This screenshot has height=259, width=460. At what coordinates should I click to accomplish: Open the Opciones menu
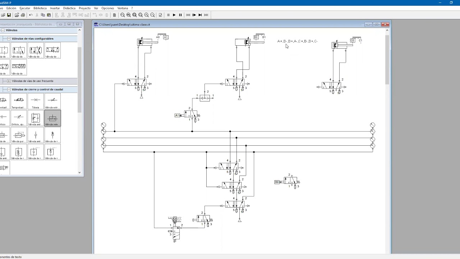tap(108, 8)
